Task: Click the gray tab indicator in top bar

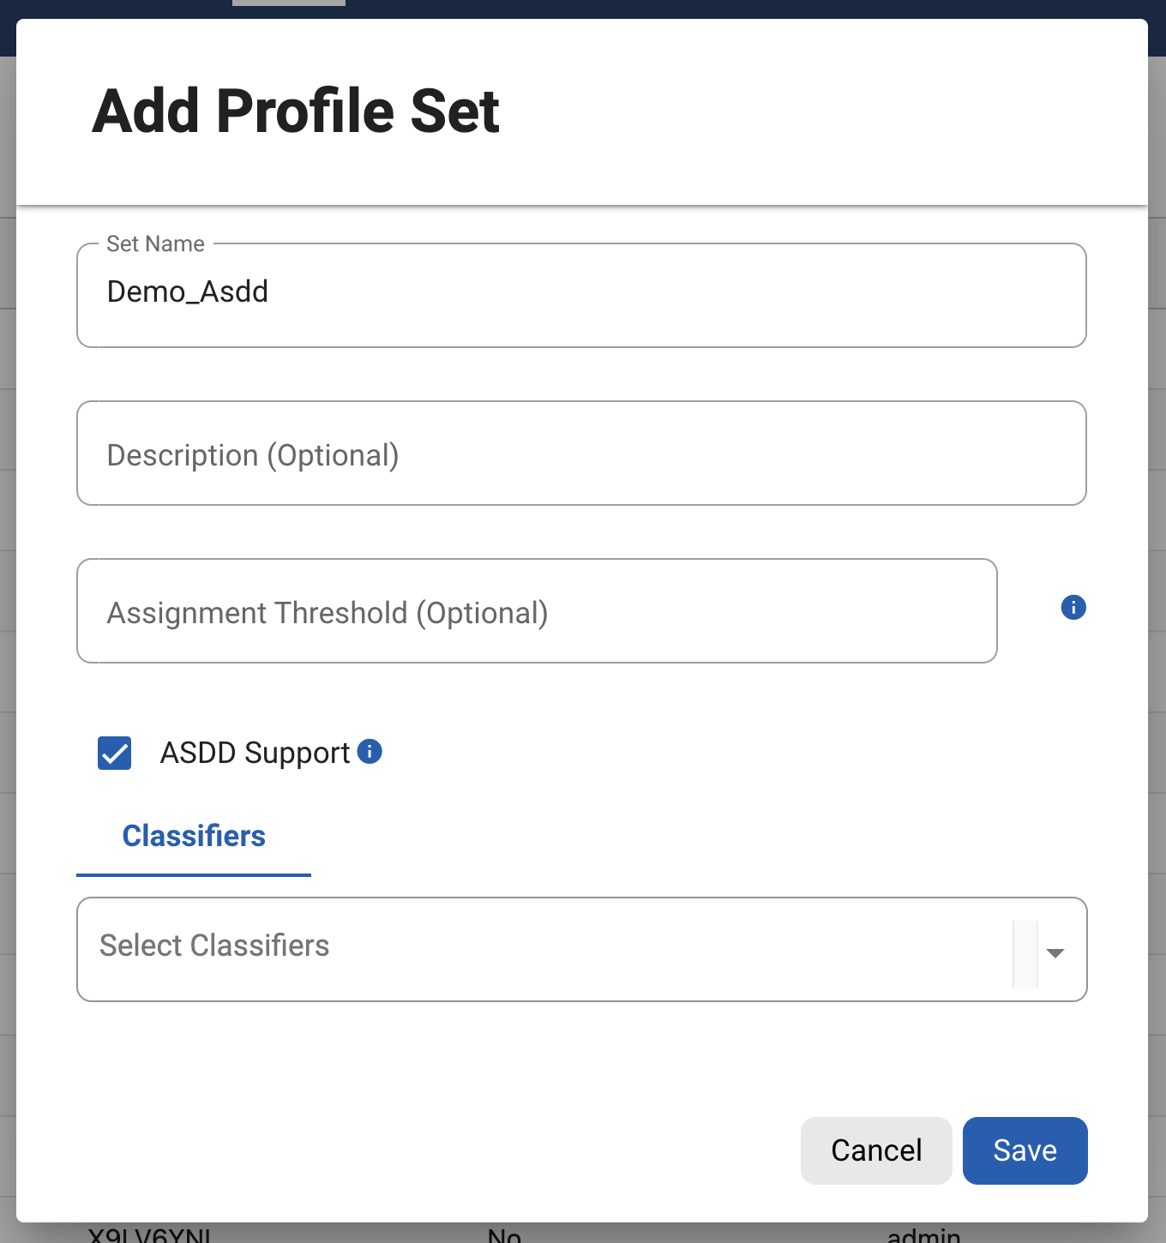Action: coord(289,3)
